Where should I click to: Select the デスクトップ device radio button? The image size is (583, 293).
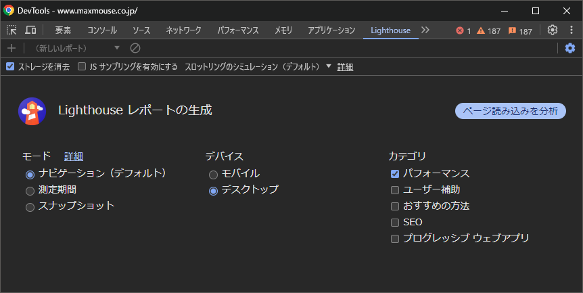click(214, 191)
